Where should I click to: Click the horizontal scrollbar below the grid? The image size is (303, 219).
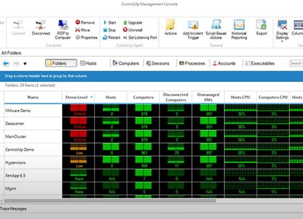point(110,201)
